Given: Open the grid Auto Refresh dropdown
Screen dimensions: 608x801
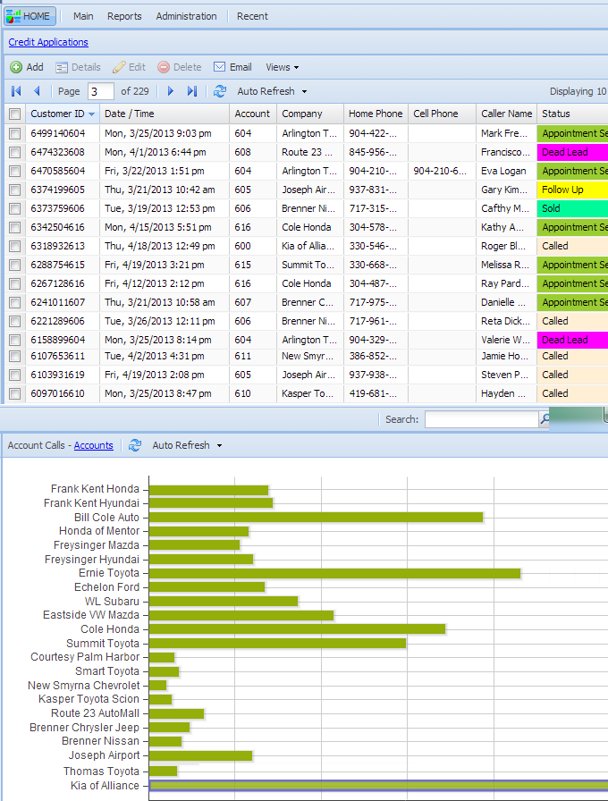Looking at the screenshot, I should 272,91.
